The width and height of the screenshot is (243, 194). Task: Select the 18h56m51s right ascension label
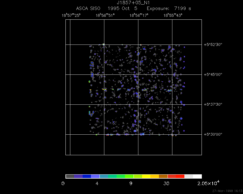point(105,15)
